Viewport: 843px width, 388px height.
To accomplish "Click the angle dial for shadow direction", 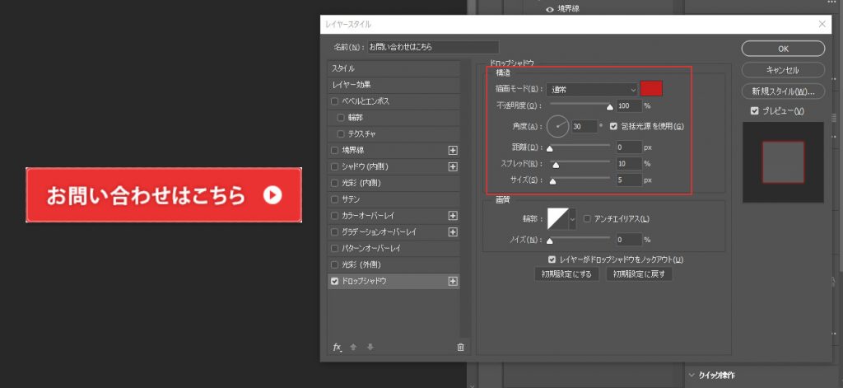I will point(557,126).
